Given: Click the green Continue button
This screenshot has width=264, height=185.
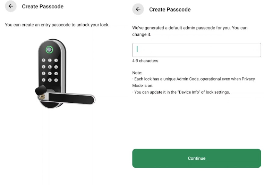Looking at the screenshot, I should [x=197, y=158].
